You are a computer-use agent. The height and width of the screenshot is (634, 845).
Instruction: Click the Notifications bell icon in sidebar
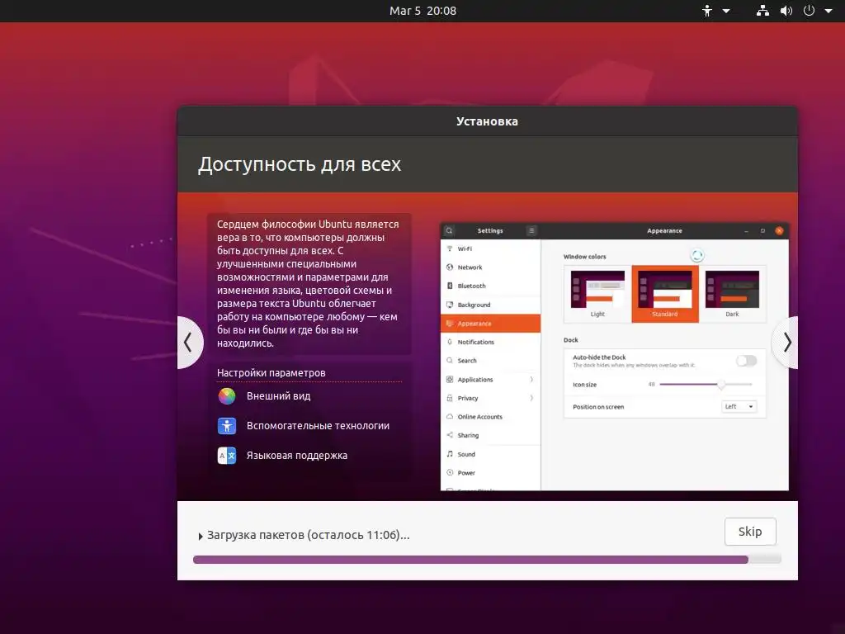coord(450,343)
